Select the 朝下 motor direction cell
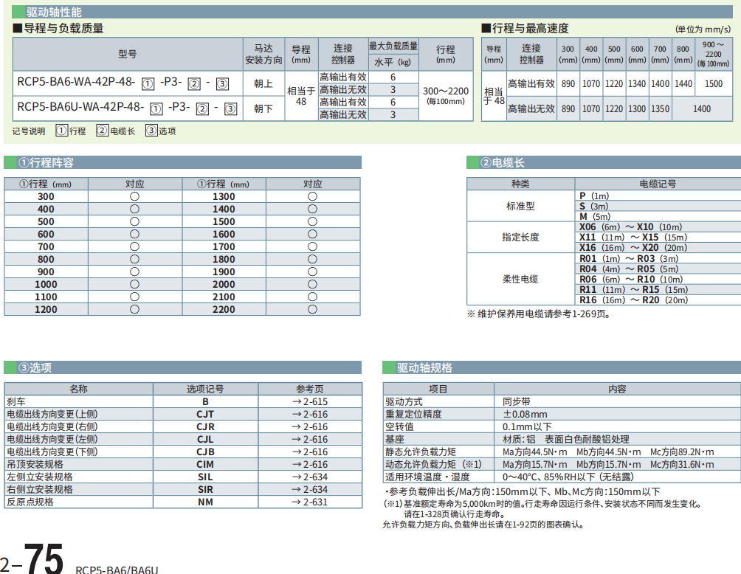This screenshot has height=574, width=741. coord(263,108)
